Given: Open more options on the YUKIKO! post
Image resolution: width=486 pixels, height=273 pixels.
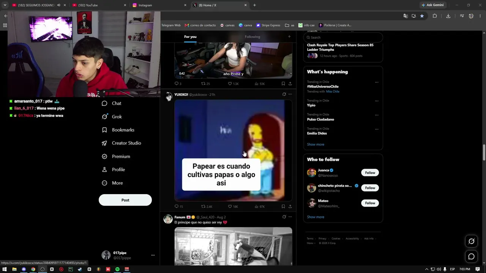Looking at the screenshot, I should [290, 94].
